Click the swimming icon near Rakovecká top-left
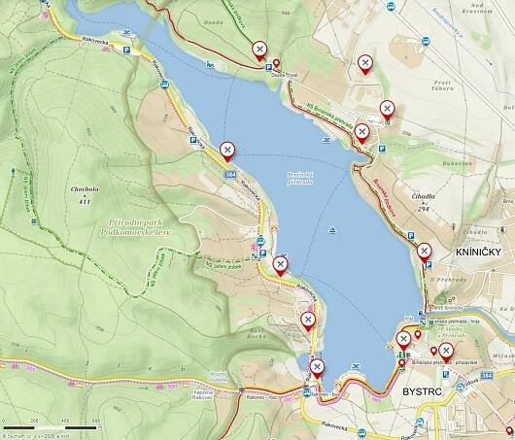This screenshot has height=440, width=515. (x=127, y=33)
